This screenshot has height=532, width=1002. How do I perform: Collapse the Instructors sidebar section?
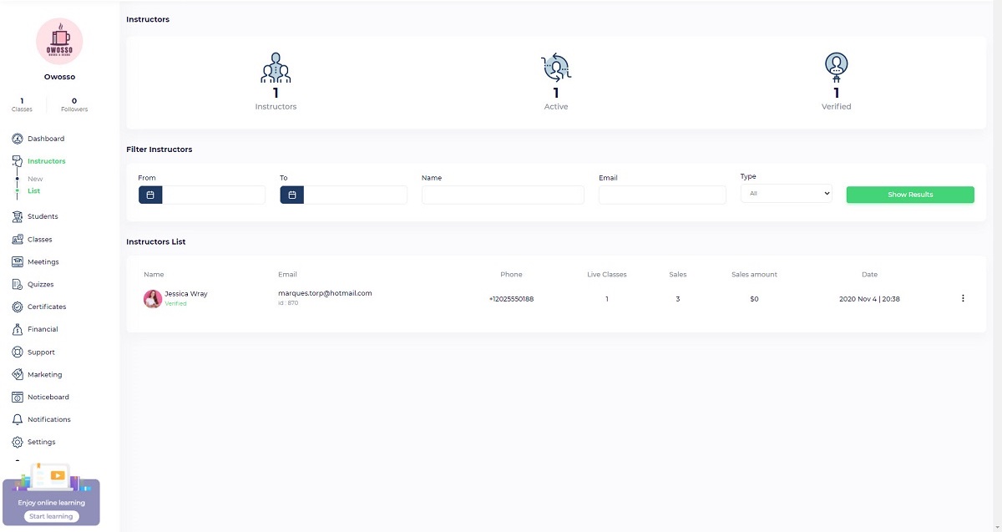pos(46,161)
